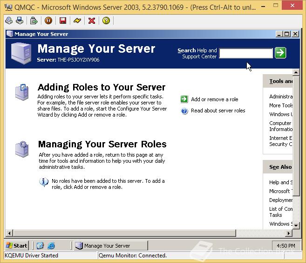
Task: Click Add or remove a role link
Action: pos(214,99)
